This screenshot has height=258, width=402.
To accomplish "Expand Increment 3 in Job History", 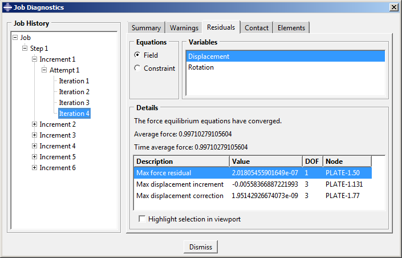I will click(x=35, y=135).
